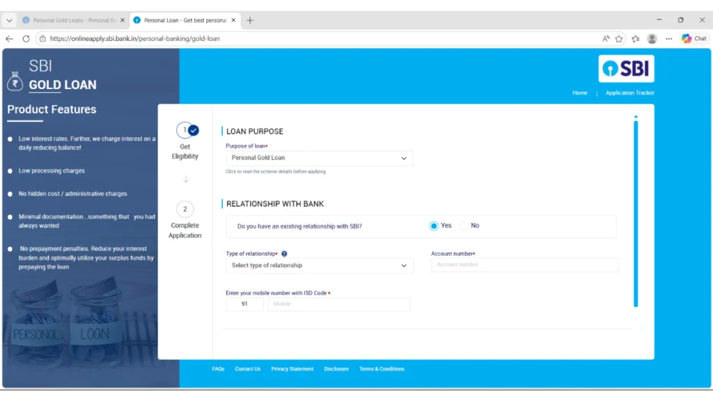Restore down the browser window
The width and height of the screenshot is (713, 401).
(x=681, y=20)
